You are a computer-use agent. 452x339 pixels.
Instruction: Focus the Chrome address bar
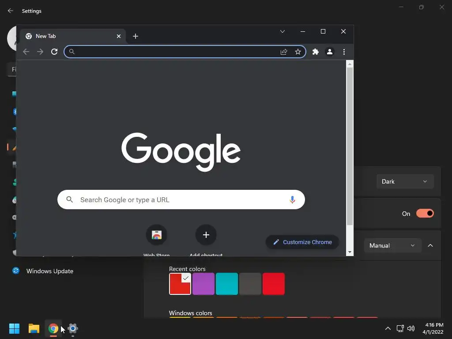(x=185, y=52)
